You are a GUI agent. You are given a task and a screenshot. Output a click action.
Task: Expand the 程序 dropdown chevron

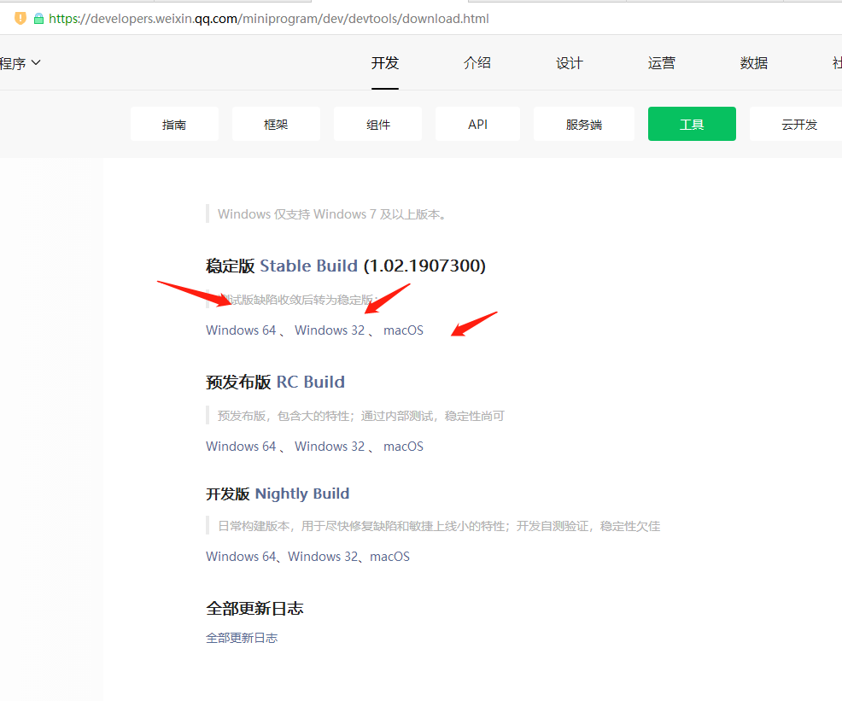click(x=36, y=62)
